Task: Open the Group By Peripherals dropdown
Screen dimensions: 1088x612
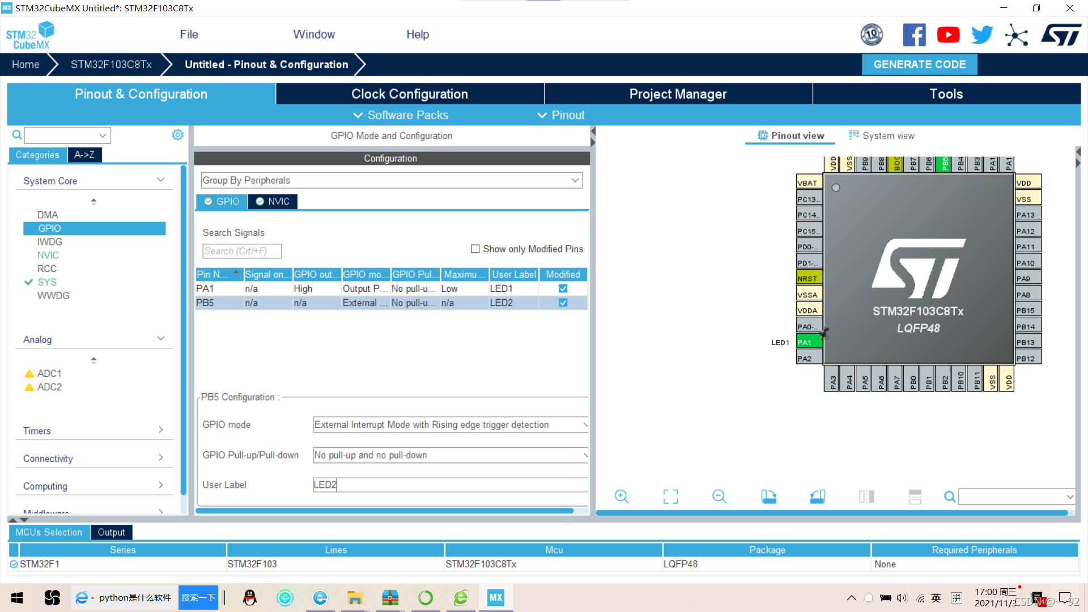Action: coord(391,180)
